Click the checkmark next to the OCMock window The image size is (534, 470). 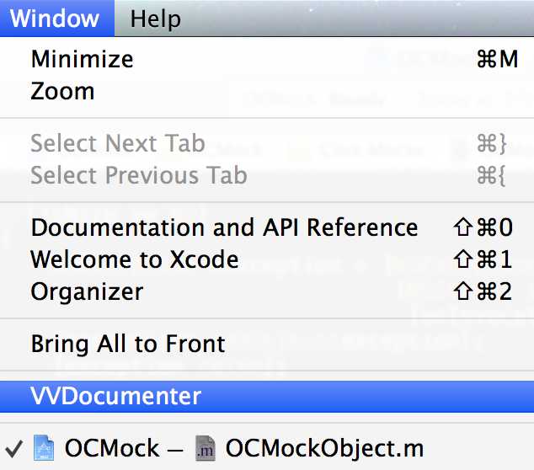click(x=15, y=448)
